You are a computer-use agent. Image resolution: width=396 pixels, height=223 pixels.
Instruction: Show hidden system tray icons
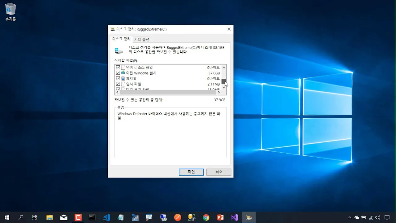(x=350, y=217)
